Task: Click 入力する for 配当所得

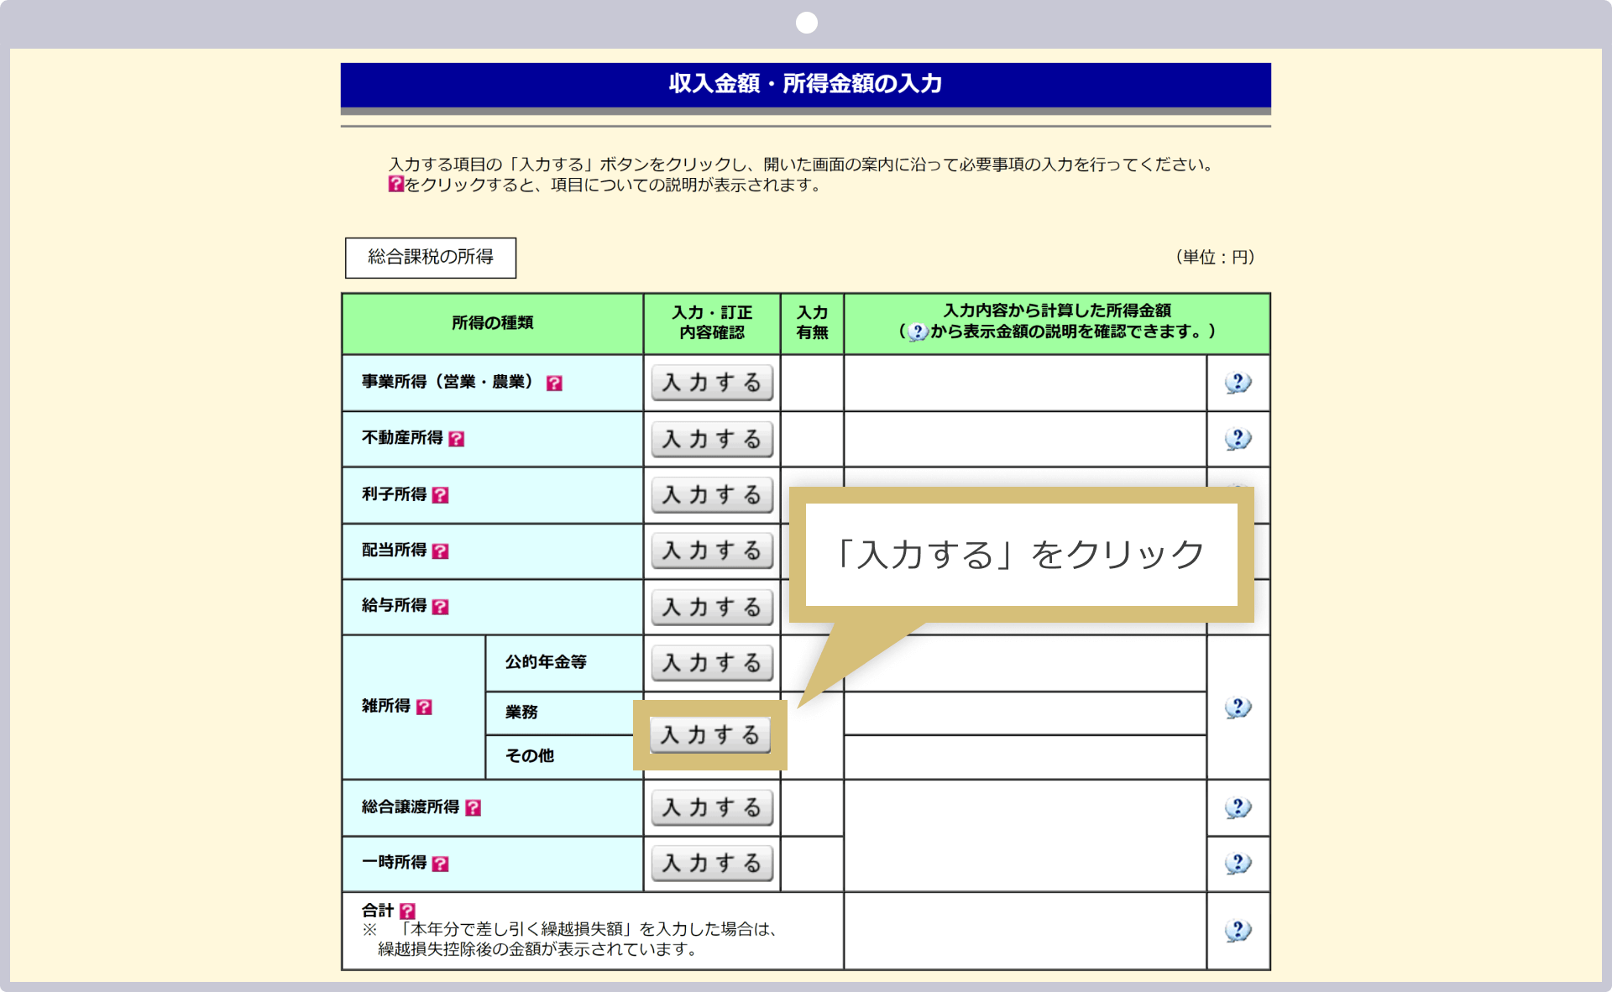Action: click(712, 551)
